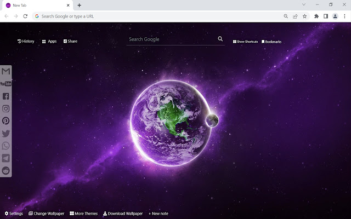Share this page via address bar icon
Screen dimensions: 351x219
tap(295, 16)
